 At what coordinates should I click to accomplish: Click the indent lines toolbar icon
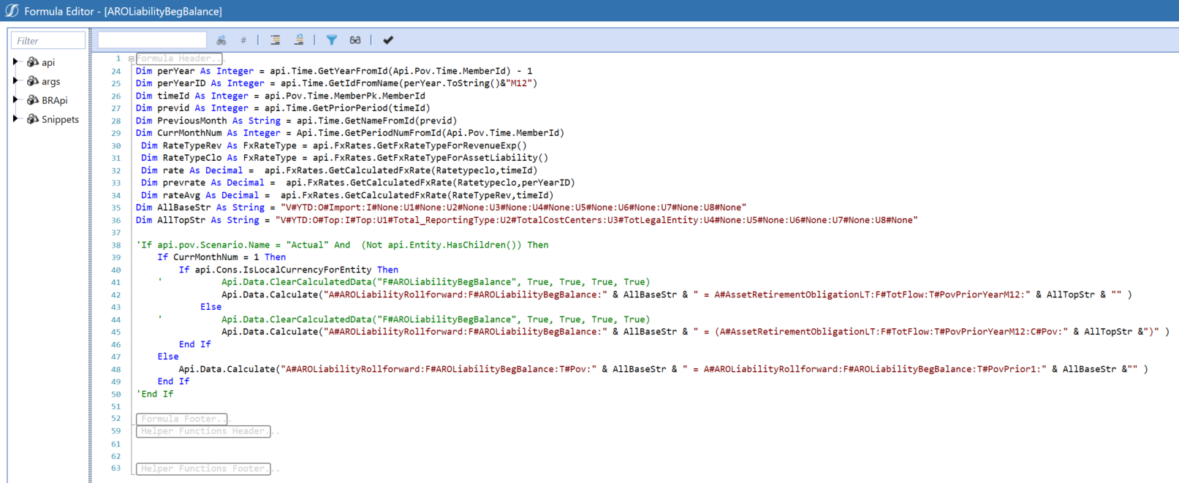point(275,40)
